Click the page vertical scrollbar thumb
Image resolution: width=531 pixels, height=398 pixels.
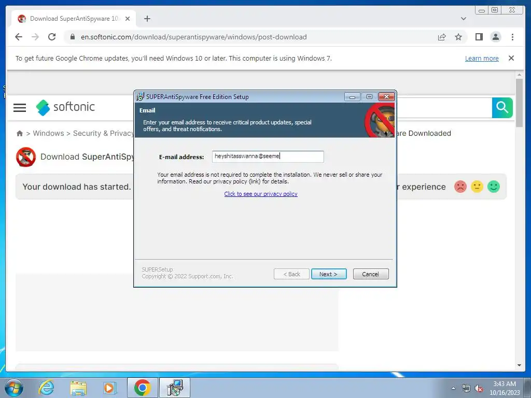[519, 103]
